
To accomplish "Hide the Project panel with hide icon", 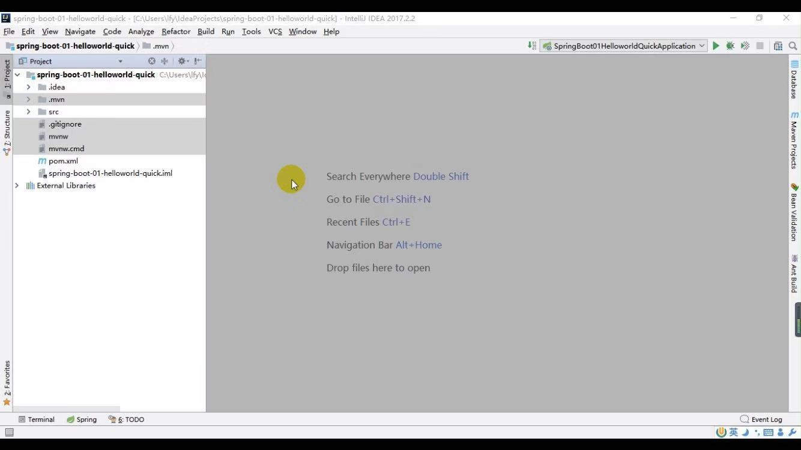I will [x=198, y=61].
